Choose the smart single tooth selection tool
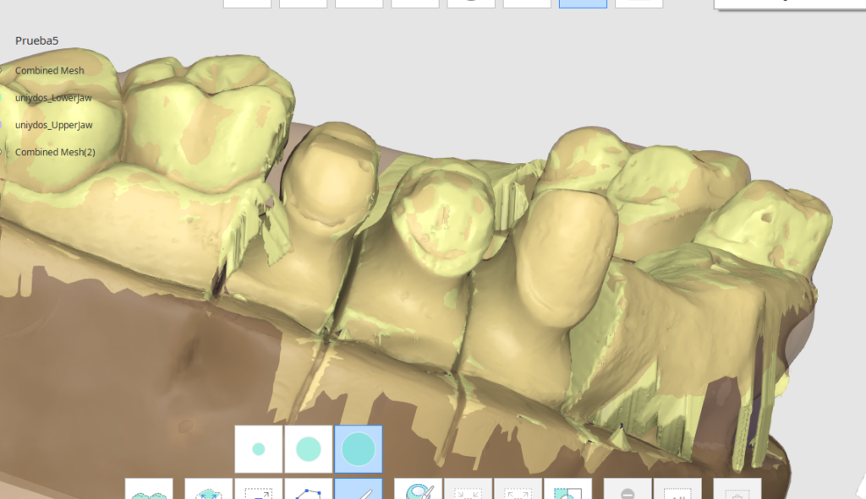 (x=208, y=489)
